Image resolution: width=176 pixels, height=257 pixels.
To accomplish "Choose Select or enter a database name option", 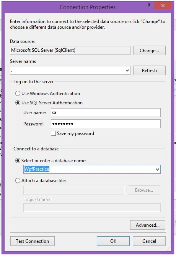I will [18, 161].
